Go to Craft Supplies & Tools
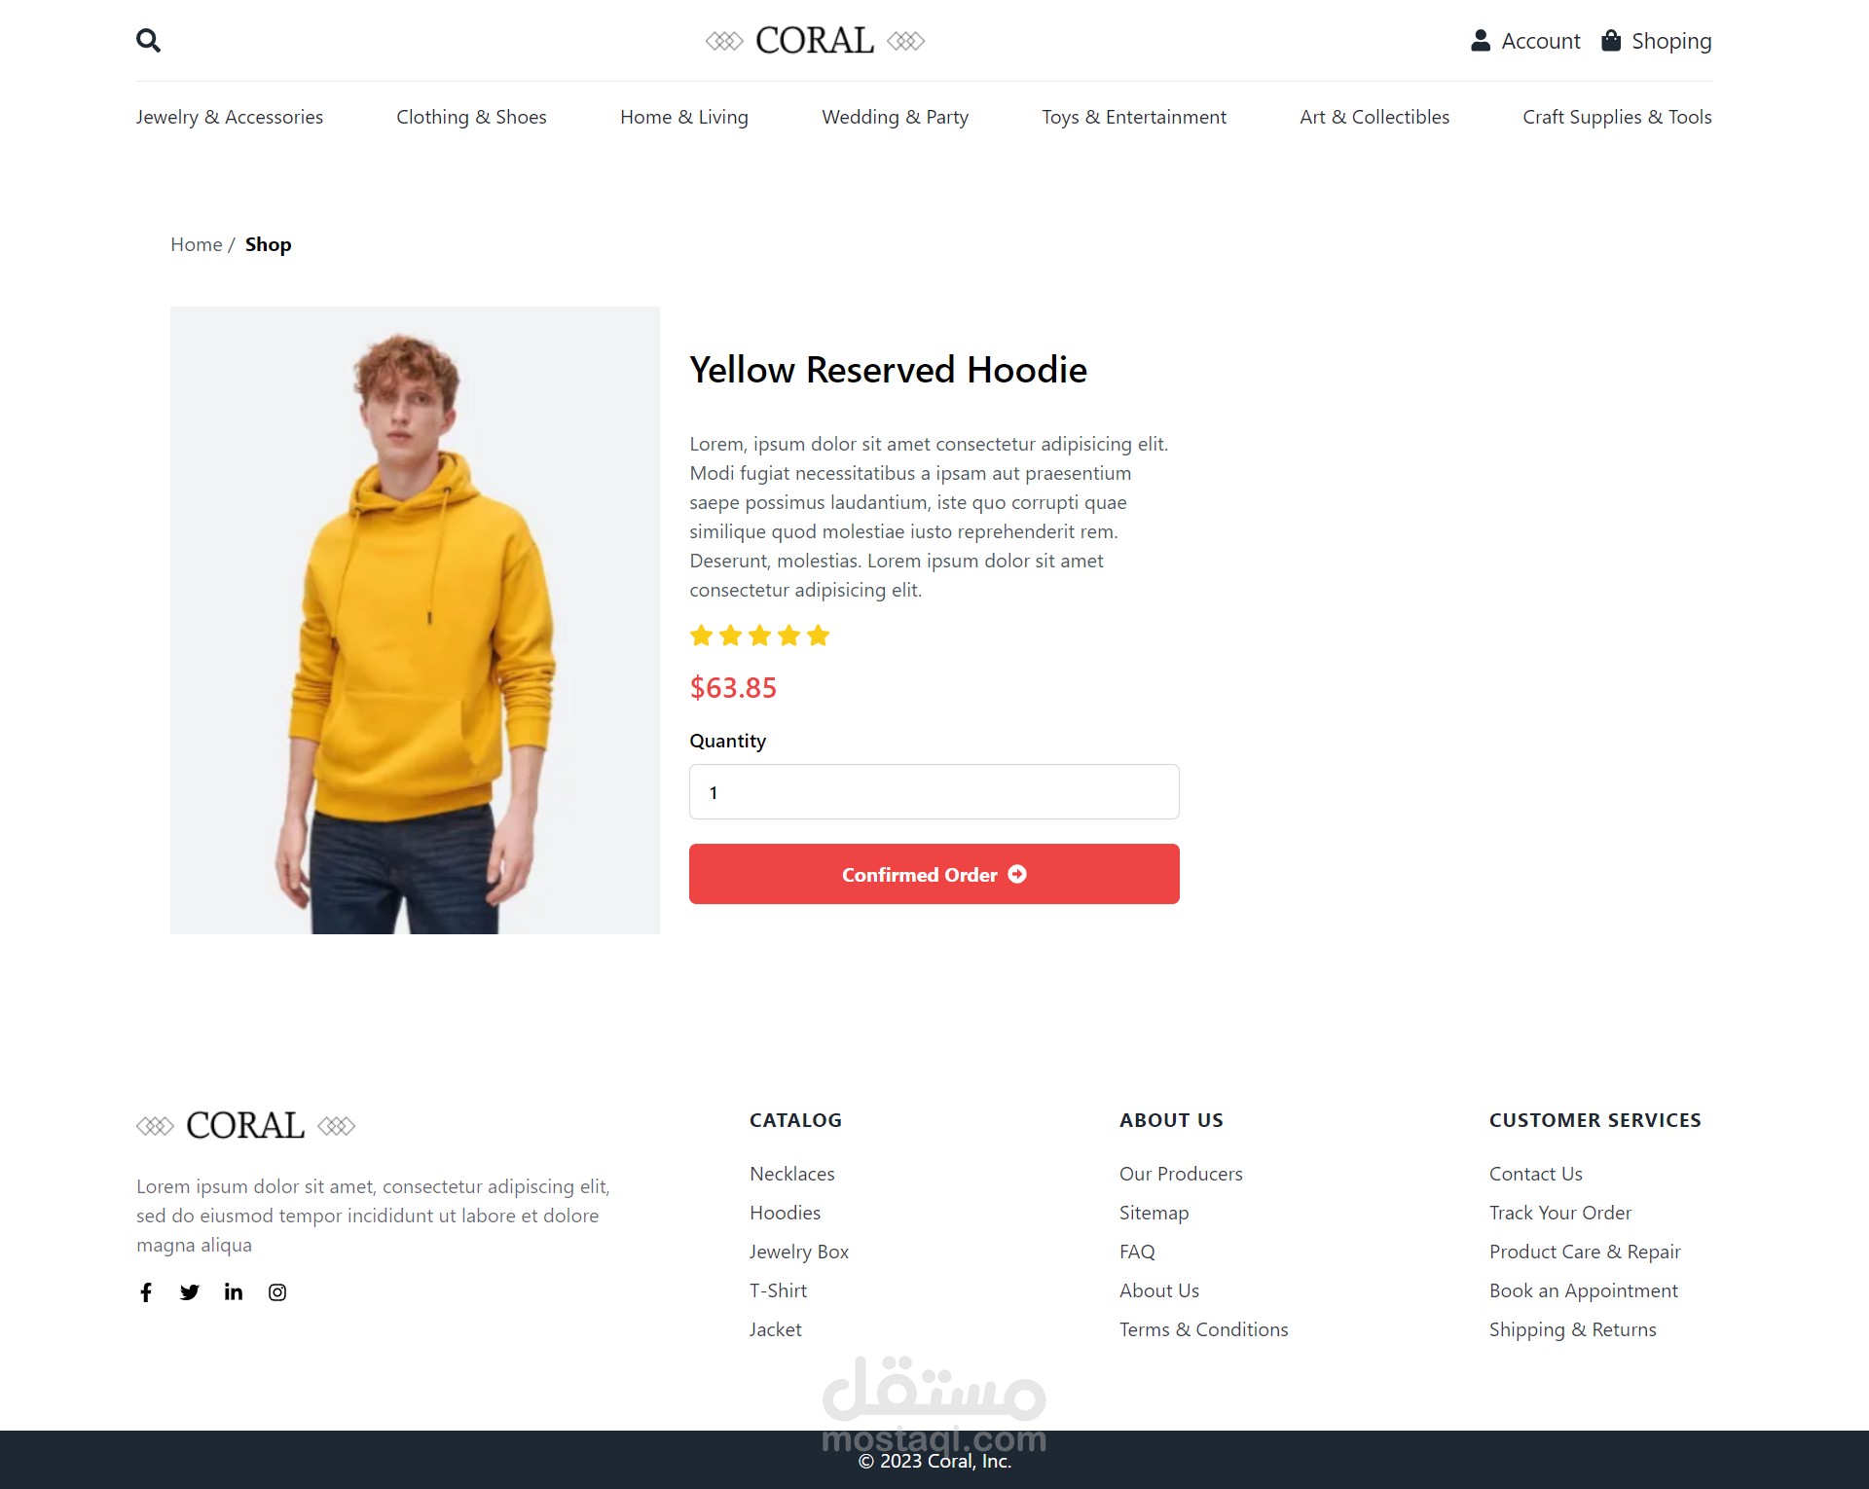Viewport: 1869px width, 1489px height. click(x=1617, y=117)
